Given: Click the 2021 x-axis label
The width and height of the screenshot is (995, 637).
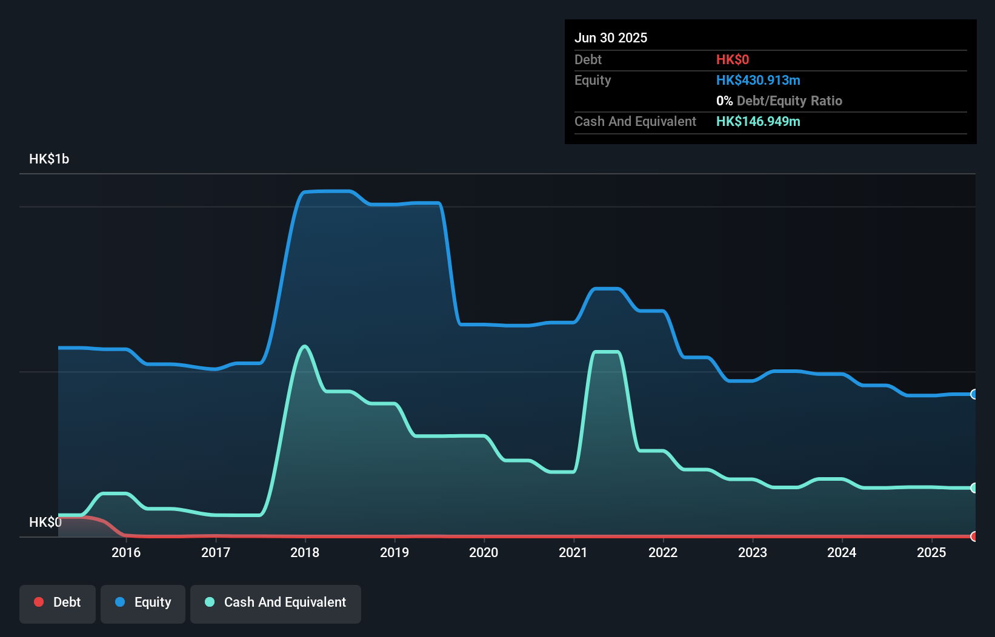Looking at the screenshot, I should click(573, 552).
